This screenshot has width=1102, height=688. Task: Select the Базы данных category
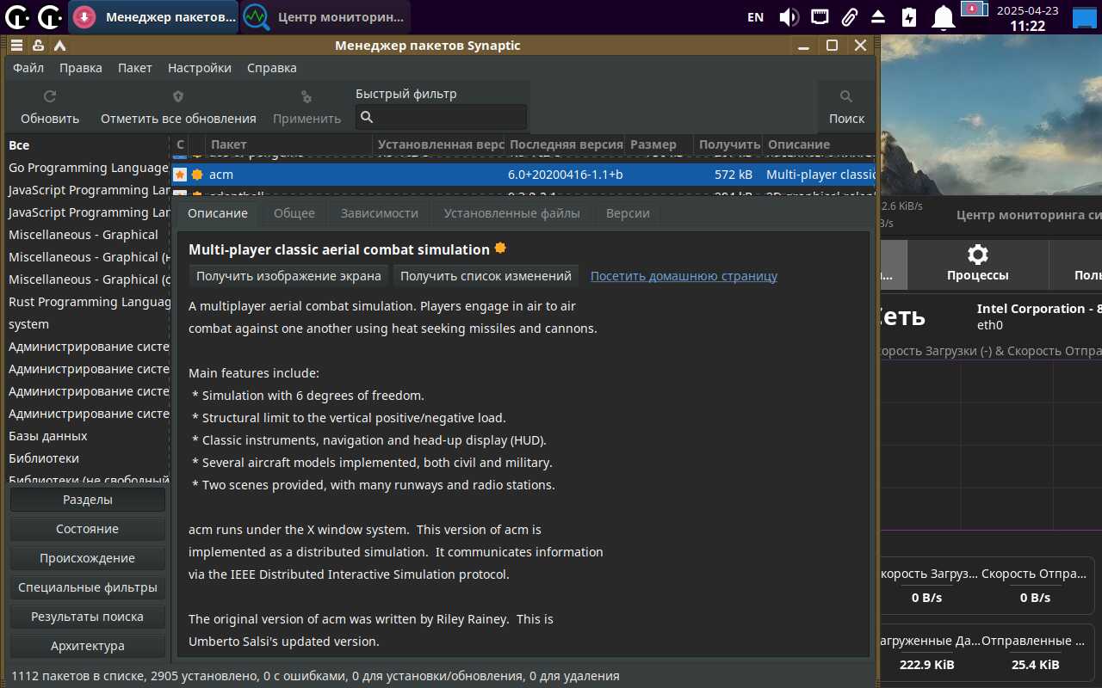click(48, 436)
